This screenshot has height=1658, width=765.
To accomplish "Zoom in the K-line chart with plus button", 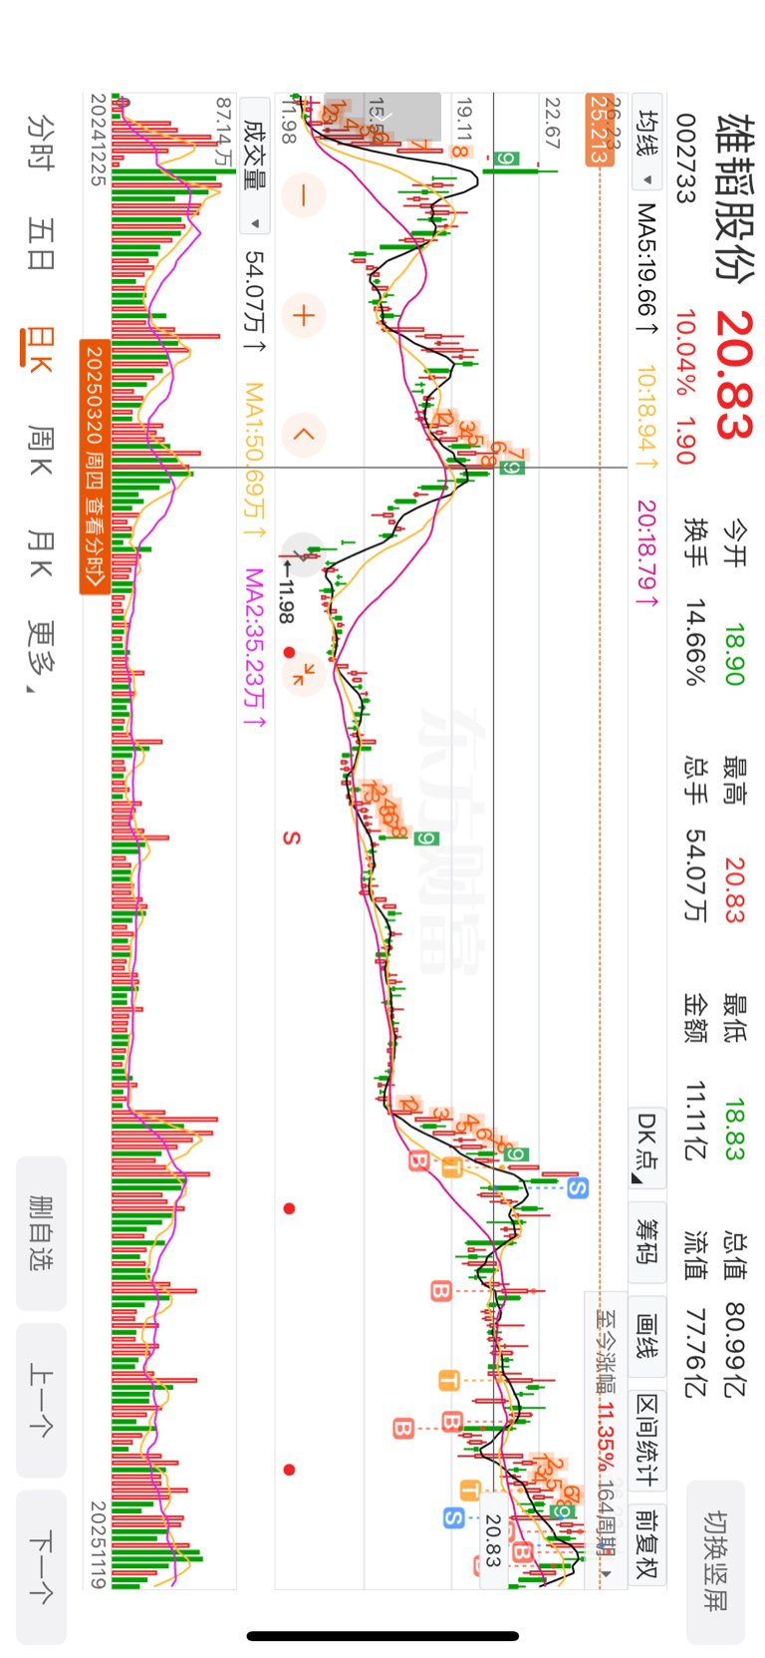I will click(304, 316).
